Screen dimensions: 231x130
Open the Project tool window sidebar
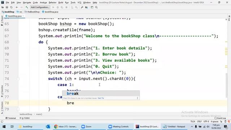[2, 21]
